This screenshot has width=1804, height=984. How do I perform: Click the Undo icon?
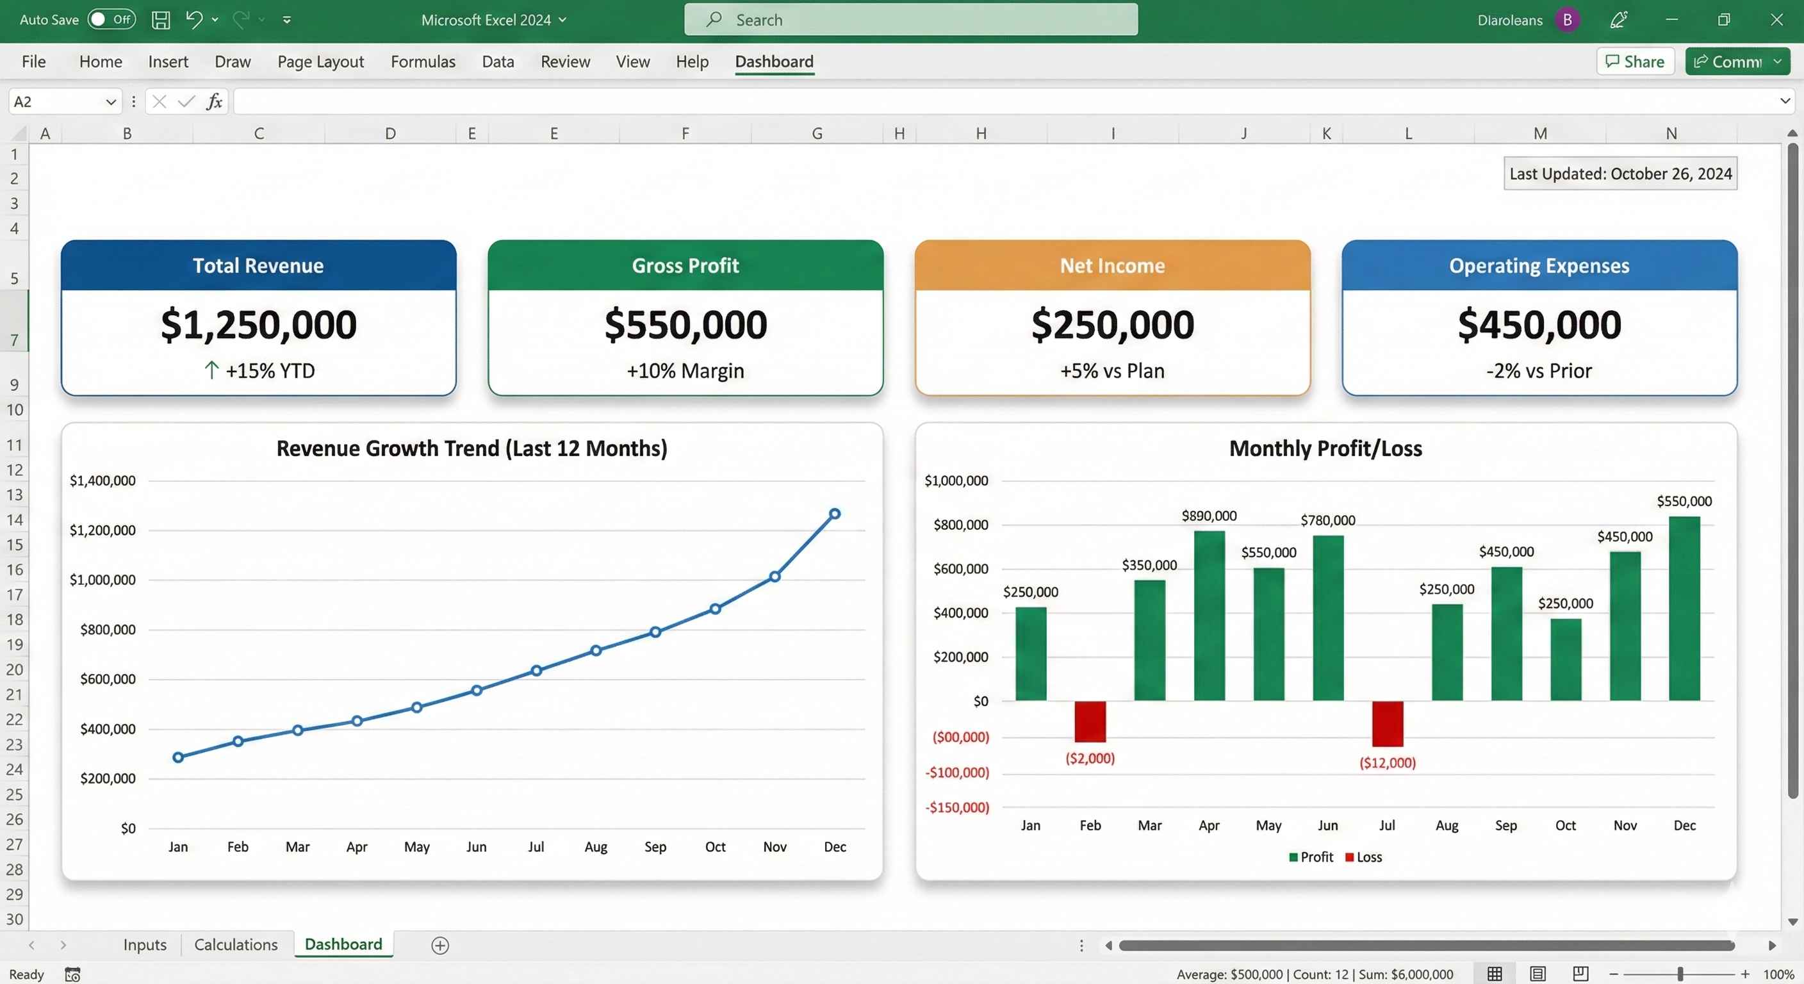point(194,20)
